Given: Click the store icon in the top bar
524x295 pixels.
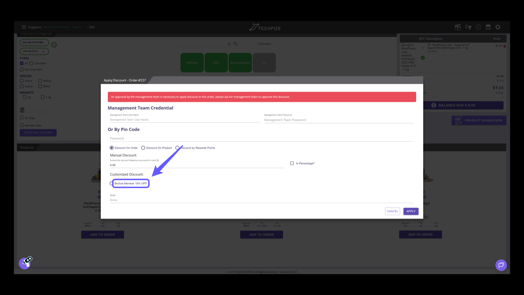Looking at the screenshot, I should click(x=488, y=27).
